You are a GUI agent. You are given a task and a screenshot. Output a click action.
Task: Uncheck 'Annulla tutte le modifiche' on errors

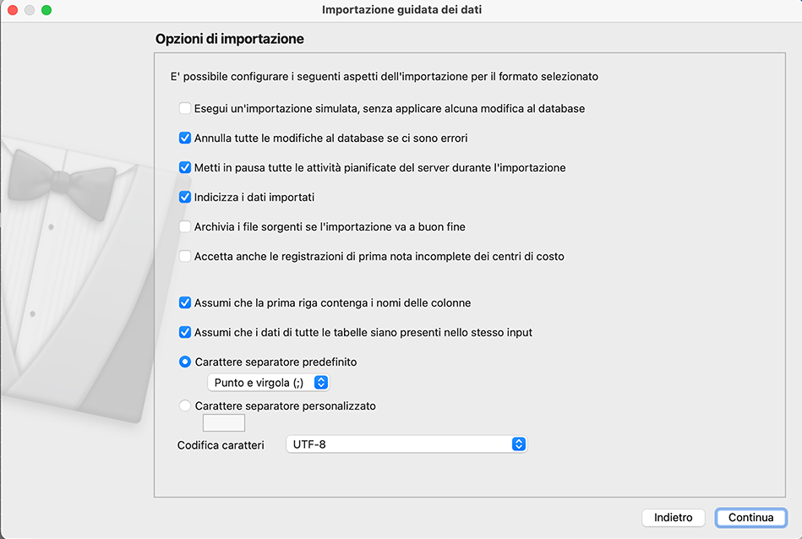coord(185,138)
